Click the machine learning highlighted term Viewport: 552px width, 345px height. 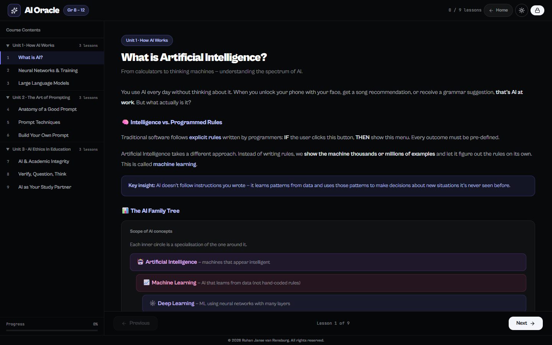[x=174, y=164]
